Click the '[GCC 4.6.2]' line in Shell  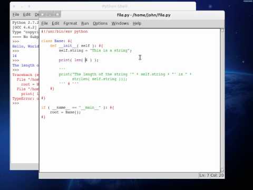(25, 27)
